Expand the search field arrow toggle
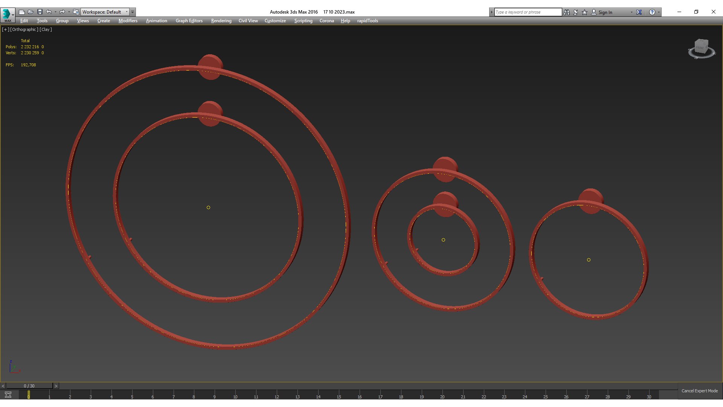The height and width of the screenshot is (407, 723). tap(491, 12)
